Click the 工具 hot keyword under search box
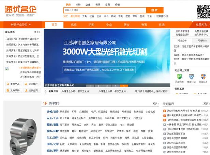210x155 pixels. click(x=85, y=16)
